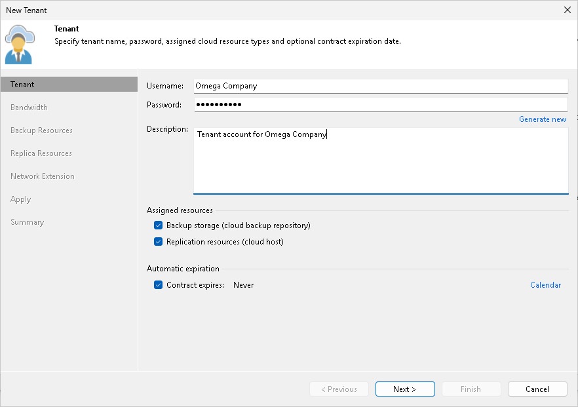Uncheck the Contract expires option
The image size is (578, 407).
(x=158, y=284)
